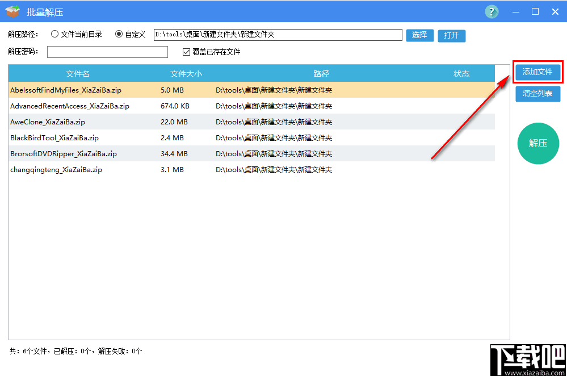Click the path cell of AweClone row

coord(274,122)
